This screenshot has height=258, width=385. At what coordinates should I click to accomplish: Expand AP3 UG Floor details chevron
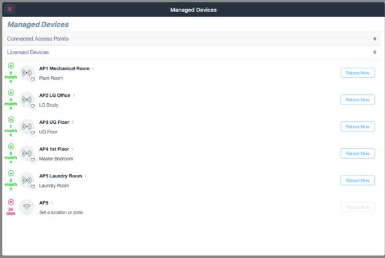click(x=73, y=123)
